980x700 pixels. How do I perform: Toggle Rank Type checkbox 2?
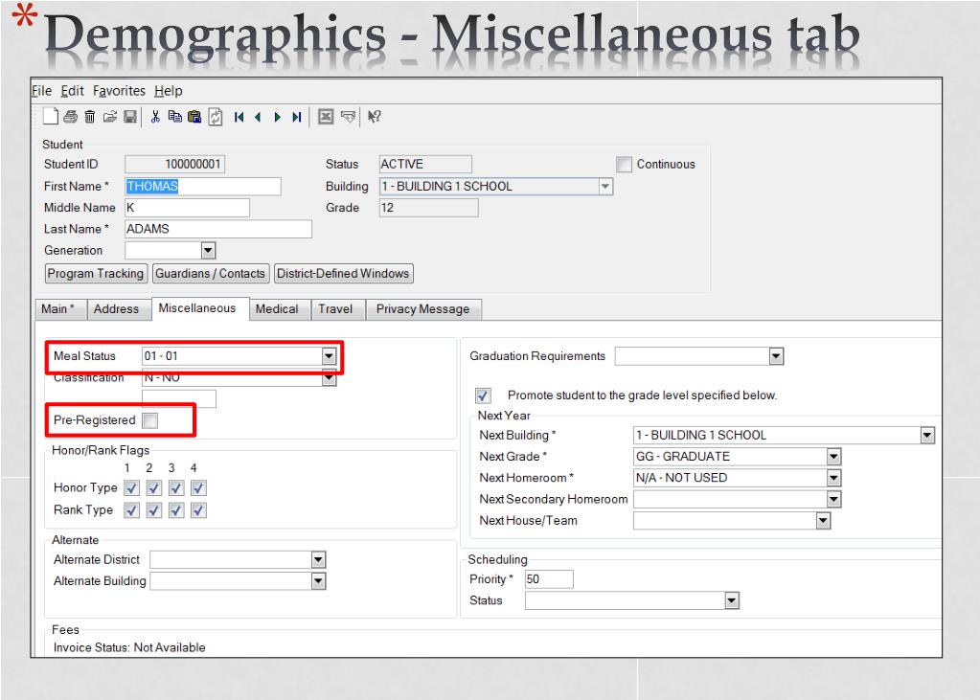point(153,510)
